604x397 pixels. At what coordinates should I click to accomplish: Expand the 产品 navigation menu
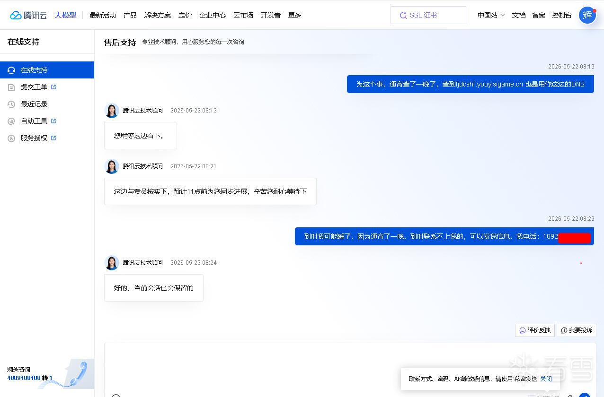130,15
